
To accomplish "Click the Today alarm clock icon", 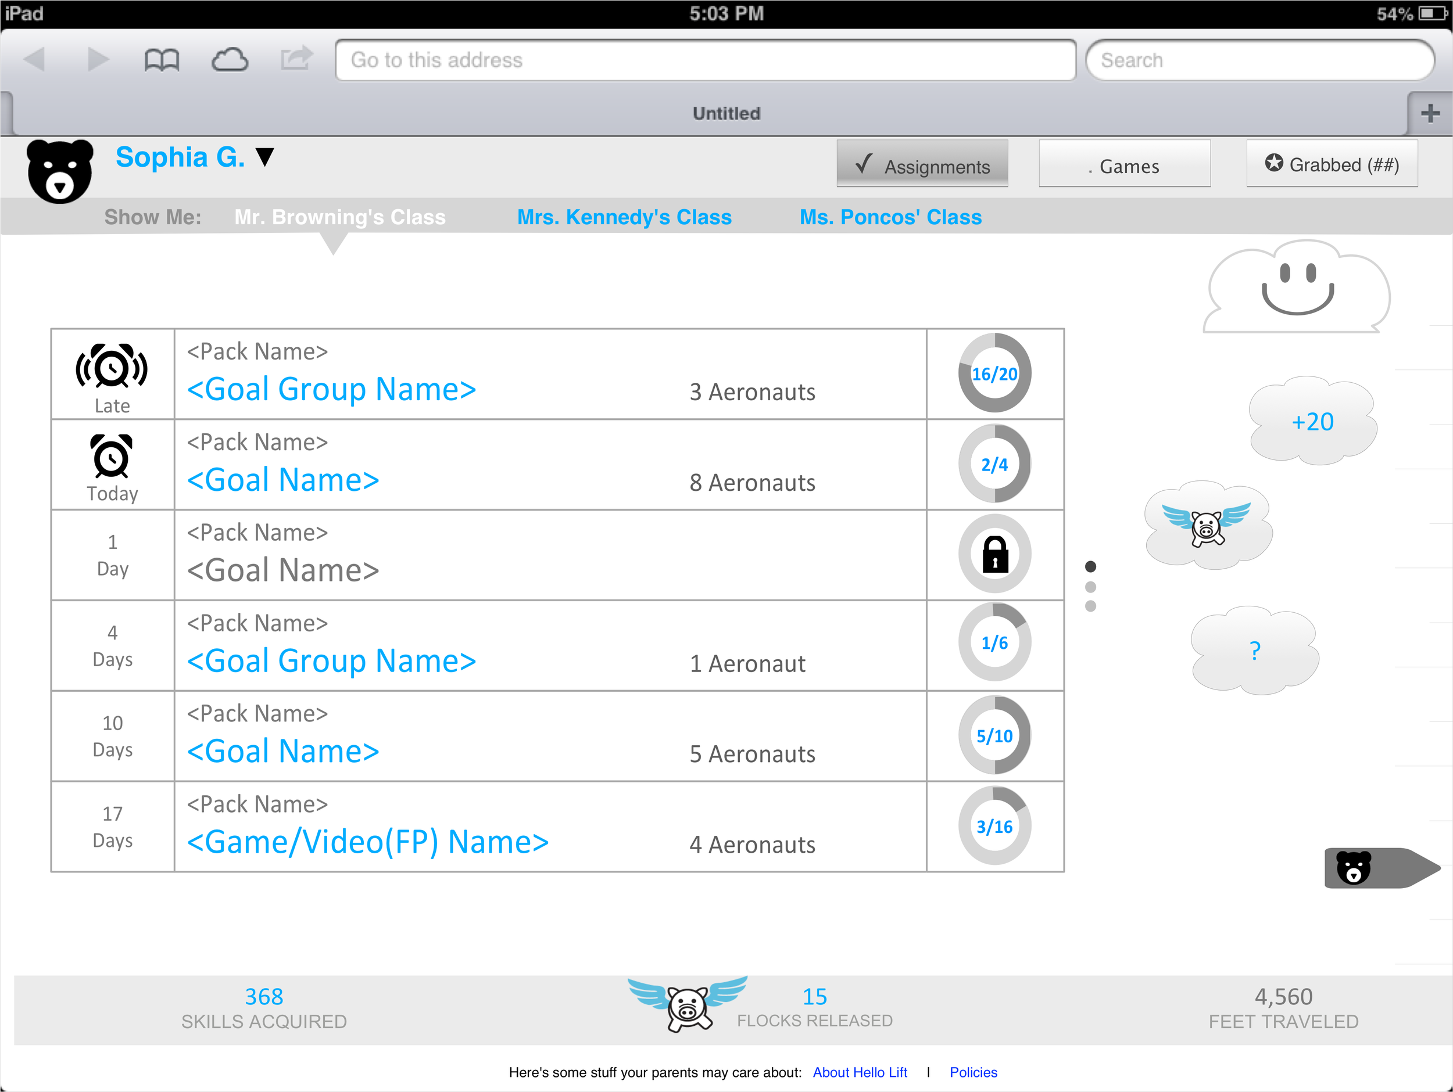I will point(112,457).
